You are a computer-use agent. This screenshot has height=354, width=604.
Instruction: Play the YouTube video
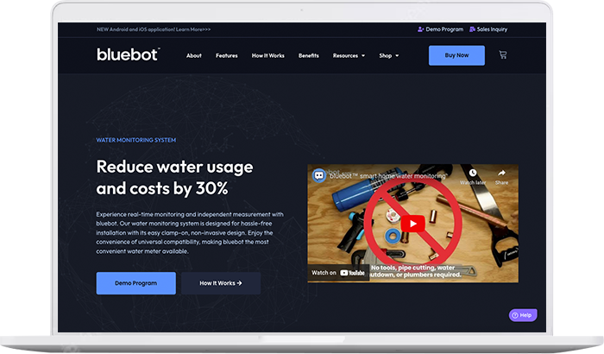(x=413, y=224)
